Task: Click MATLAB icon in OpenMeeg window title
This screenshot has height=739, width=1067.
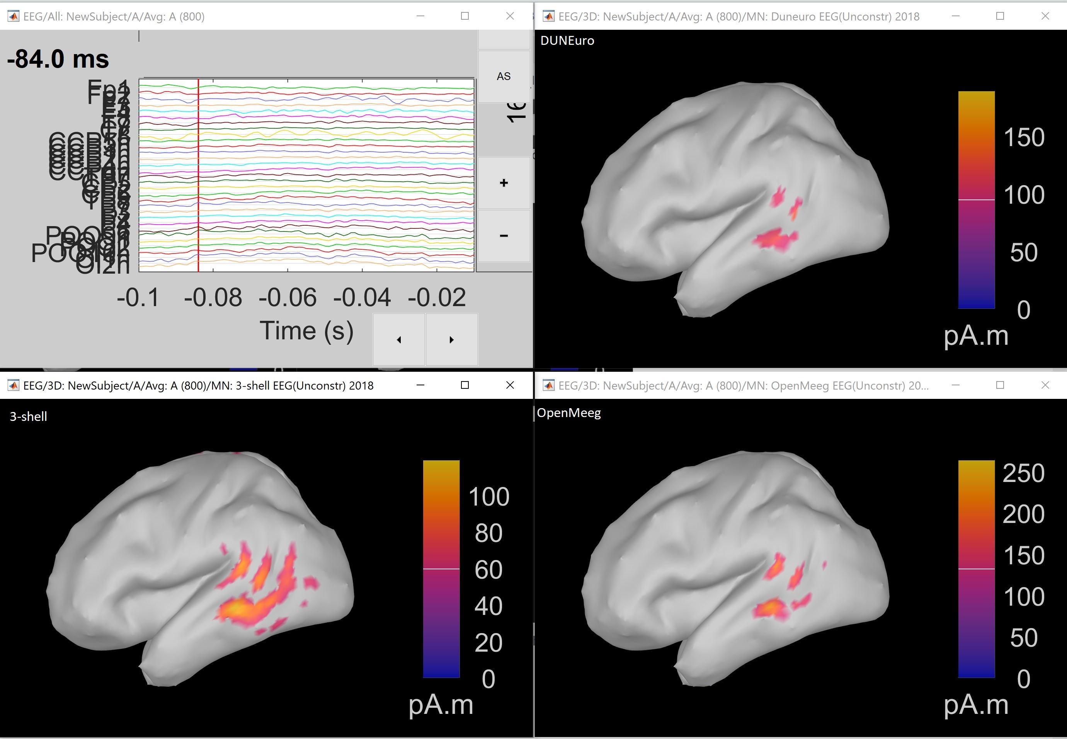Action: tap(548, 385)
